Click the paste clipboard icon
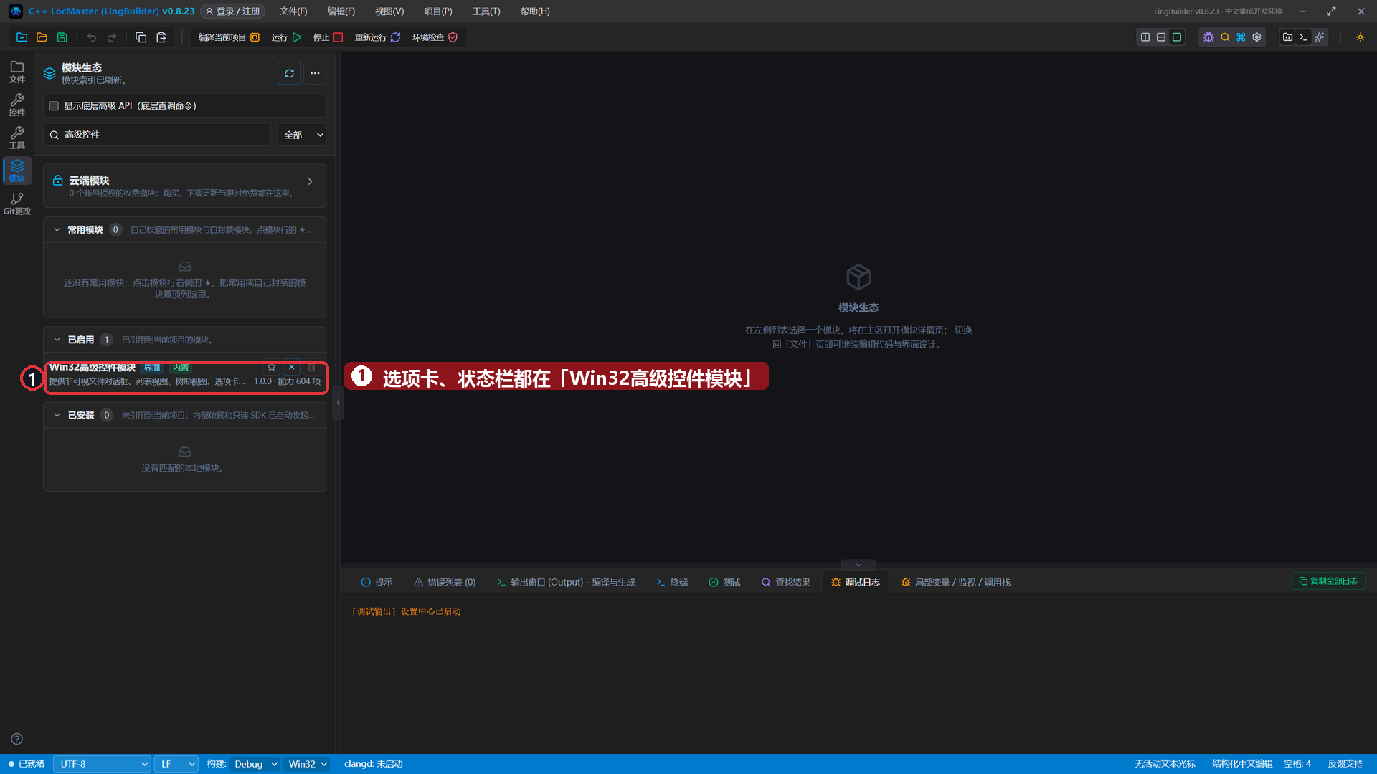Viewport: 1377px width, 774px height. pyautogui.click(x=161, y=37)
